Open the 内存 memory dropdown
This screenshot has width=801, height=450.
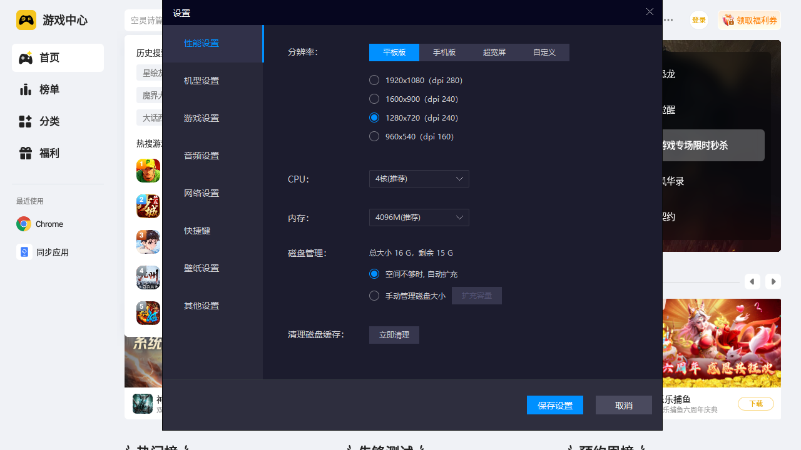(419, 217)
